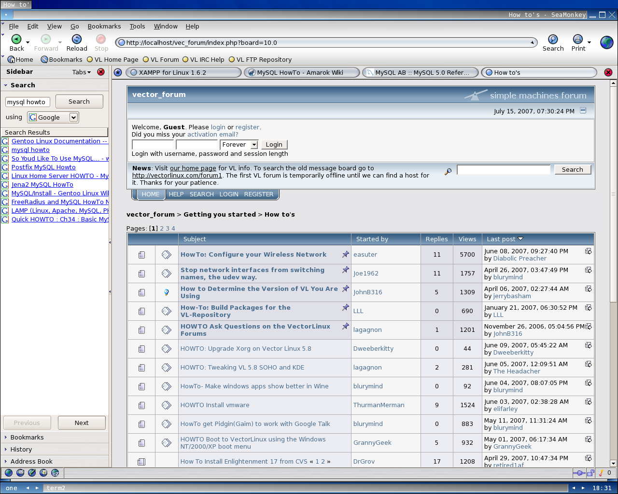Screen dimensions: 618x494
Task: Open last post icon for HOWTO Install vmware row
Action: click(588, 401)
